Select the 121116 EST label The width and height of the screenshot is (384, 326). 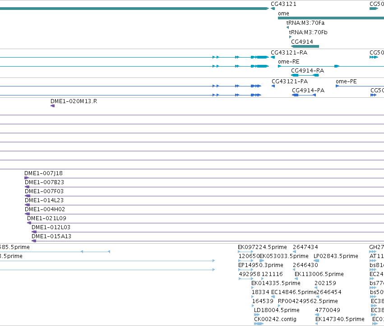[272, 274]
